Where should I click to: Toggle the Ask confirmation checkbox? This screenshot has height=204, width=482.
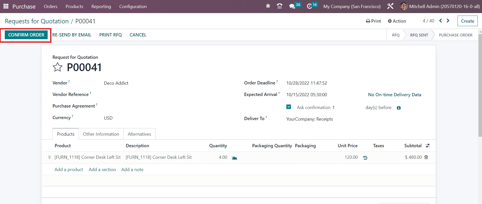point(289,107)
